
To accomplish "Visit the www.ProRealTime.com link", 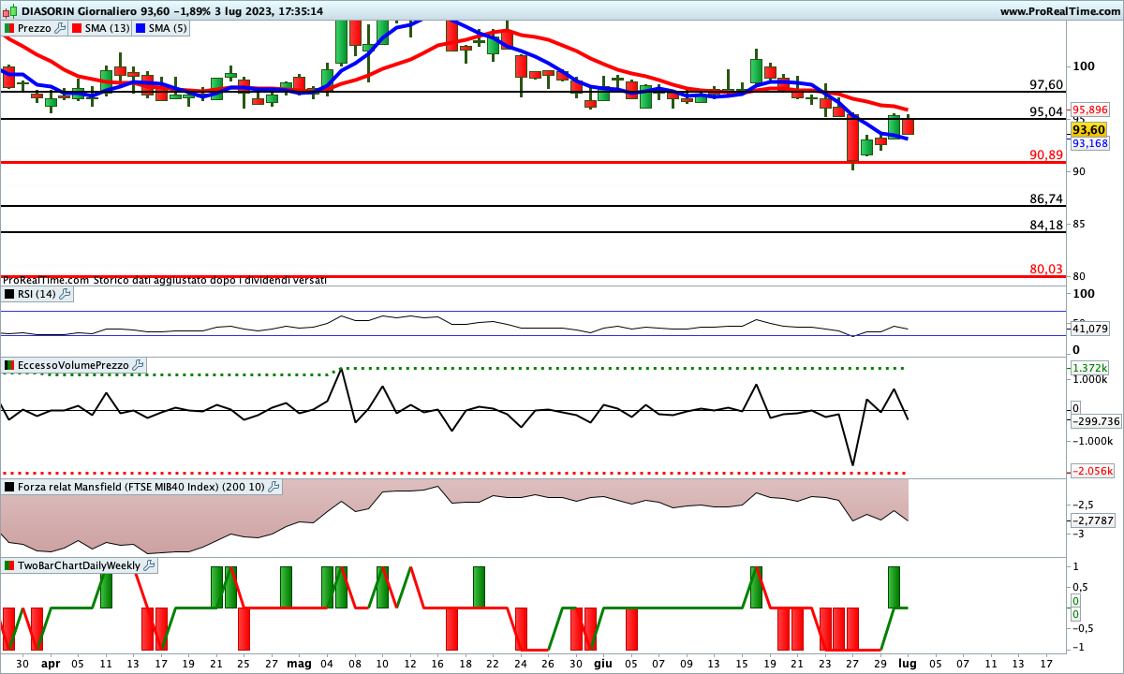I will [x=1059, y=11].
